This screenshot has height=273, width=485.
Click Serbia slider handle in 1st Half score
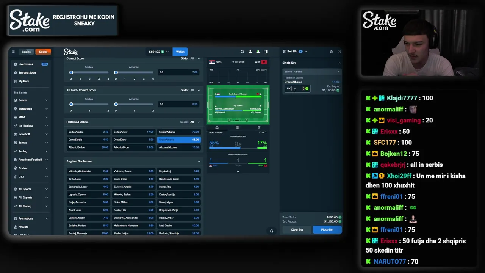pyautogui.click(x=71, y=104)
